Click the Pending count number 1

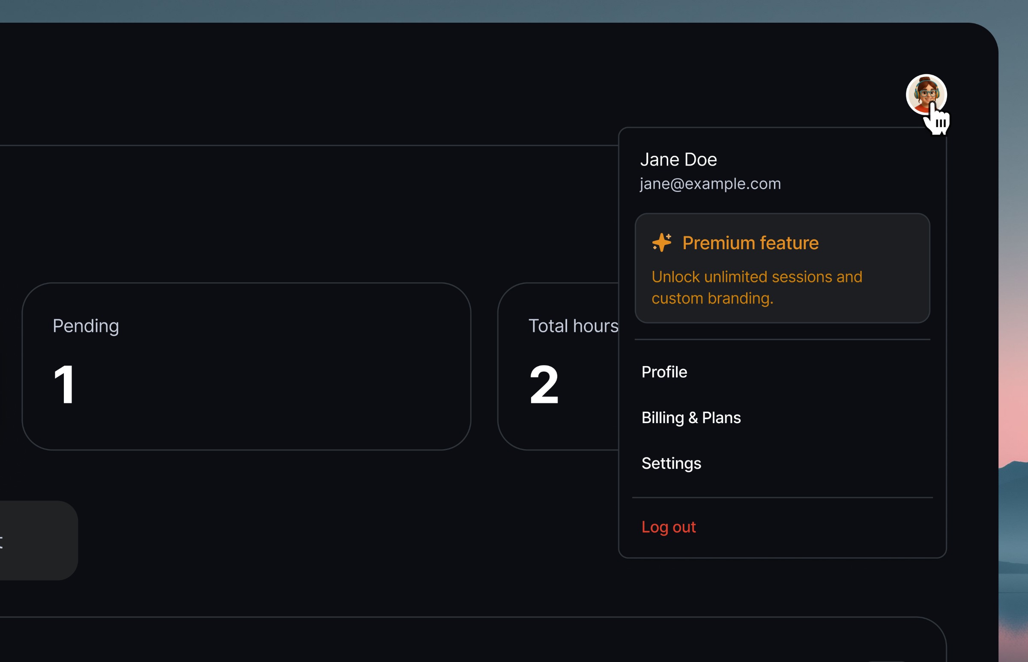[64, 384]
